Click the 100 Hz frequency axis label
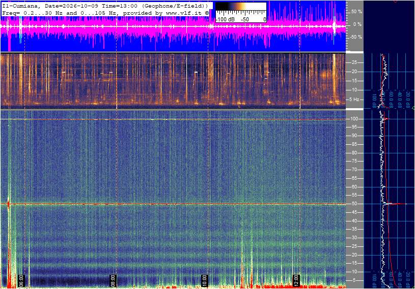Image resolution: width=415 pixels, height=289 pixels. pos(354,119)
